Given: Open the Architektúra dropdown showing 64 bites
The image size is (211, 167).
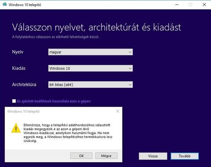Looking at the screenshot, I should (91, 85).
